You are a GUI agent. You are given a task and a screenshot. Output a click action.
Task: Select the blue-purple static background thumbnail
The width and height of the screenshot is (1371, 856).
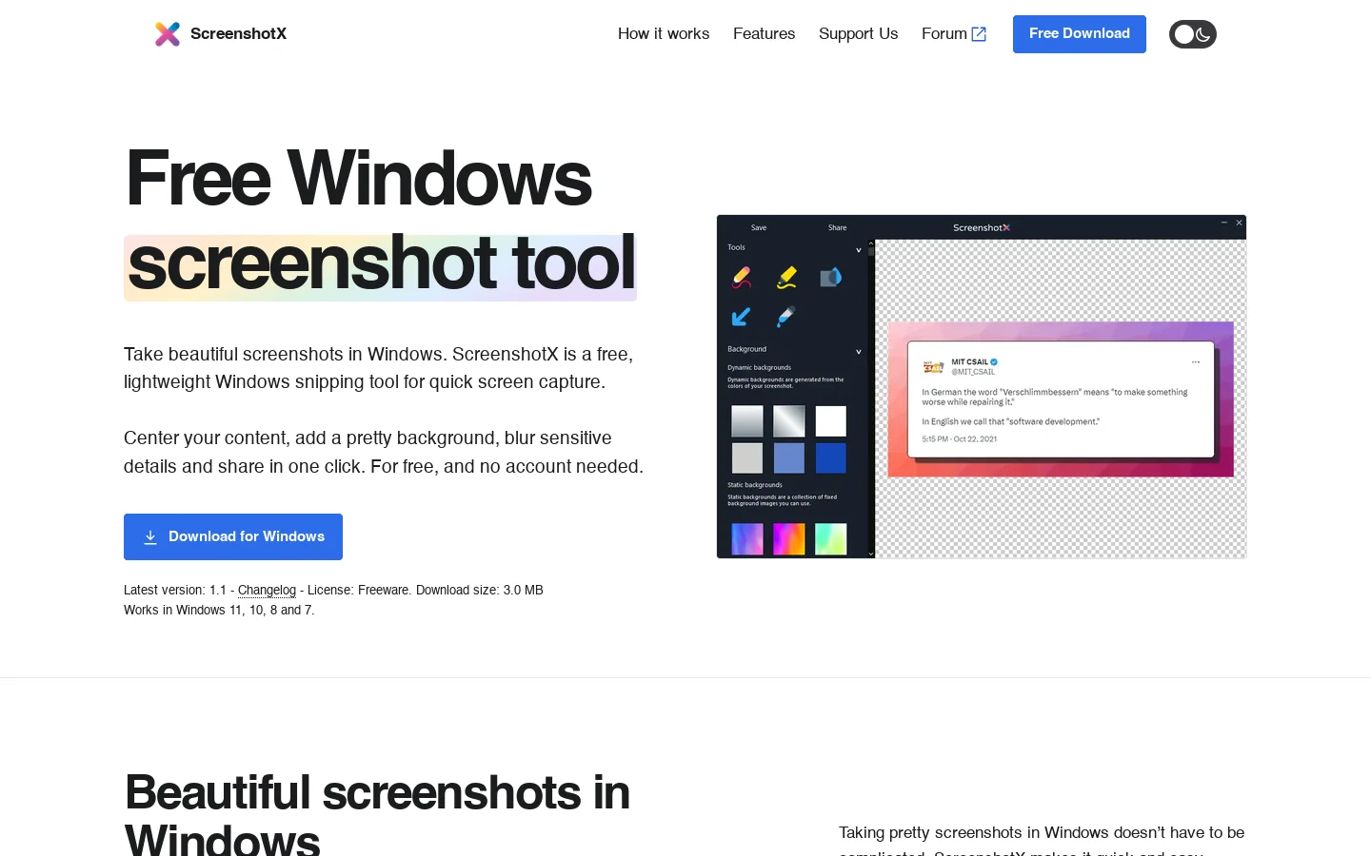click(x=747, y=539)
